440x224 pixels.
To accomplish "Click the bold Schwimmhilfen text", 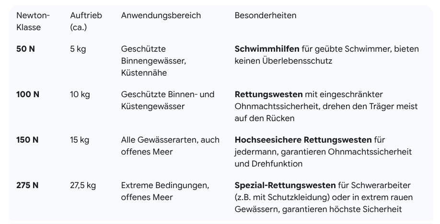I will coord(267,49).
